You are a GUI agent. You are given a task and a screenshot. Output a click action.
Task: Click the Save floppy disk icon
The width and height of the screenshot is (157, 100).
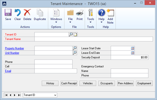tap(8, 13)
